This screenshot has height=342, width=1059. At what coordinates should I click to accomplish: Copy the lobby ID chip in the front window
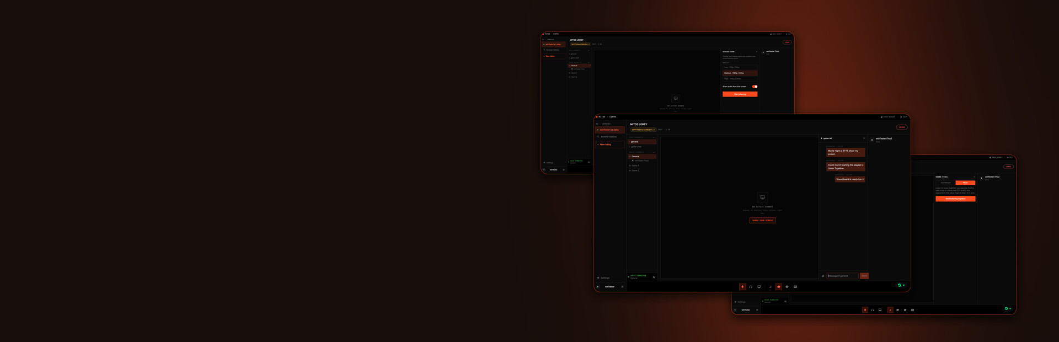643,130
